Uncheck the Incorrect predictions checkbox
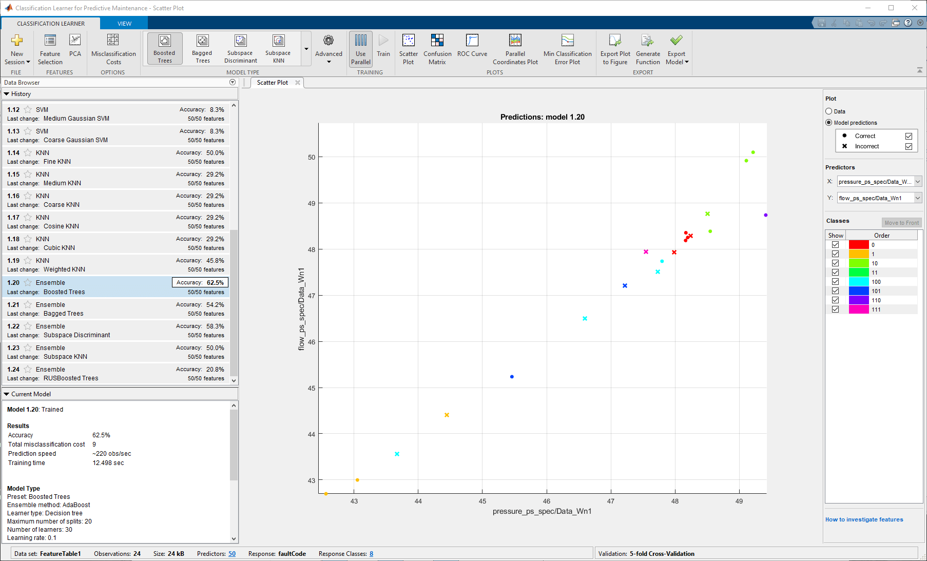 pyautogui.click(x=909, y=146)
